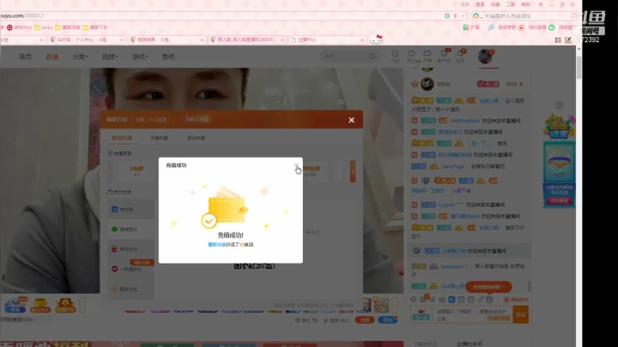
Task: Close the 搜索结果 browser tab
Action: point(202,40)
